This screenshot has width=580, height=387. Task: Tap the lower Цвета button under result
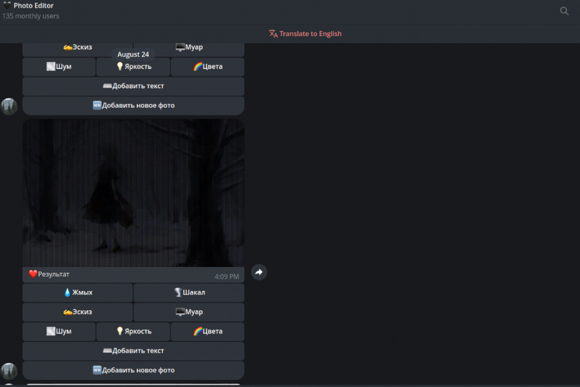click(208, 332)
